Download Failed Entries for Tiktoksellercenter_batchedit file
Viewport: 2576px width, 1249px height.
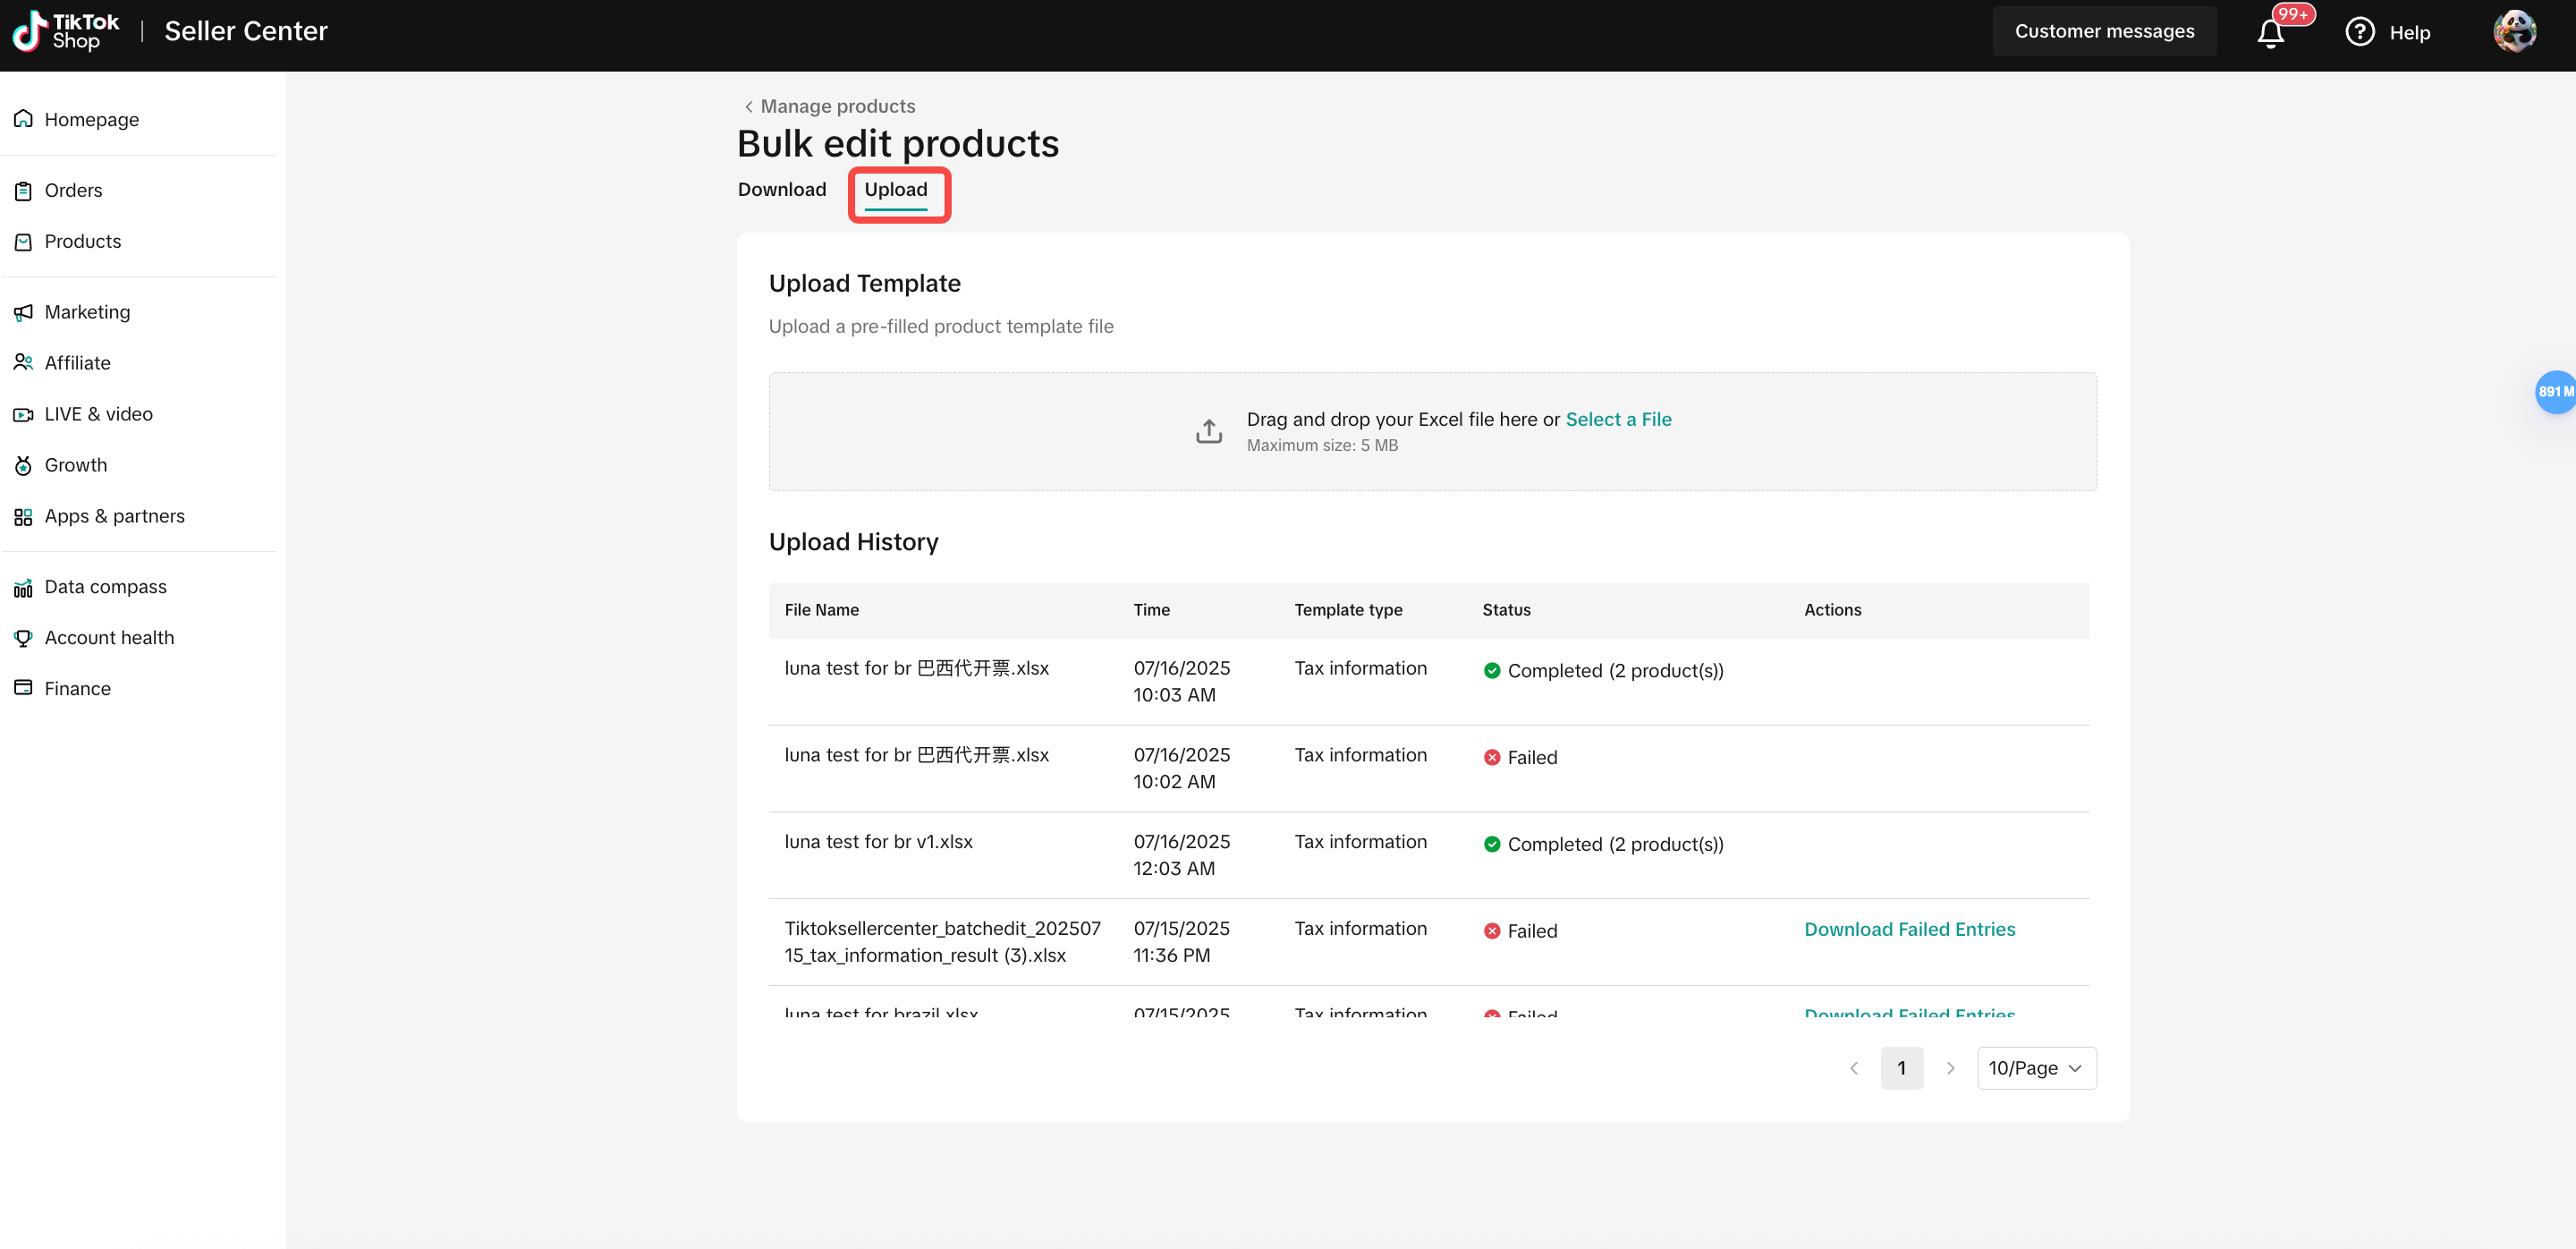pyautogui.click(x=1909, y=929)
